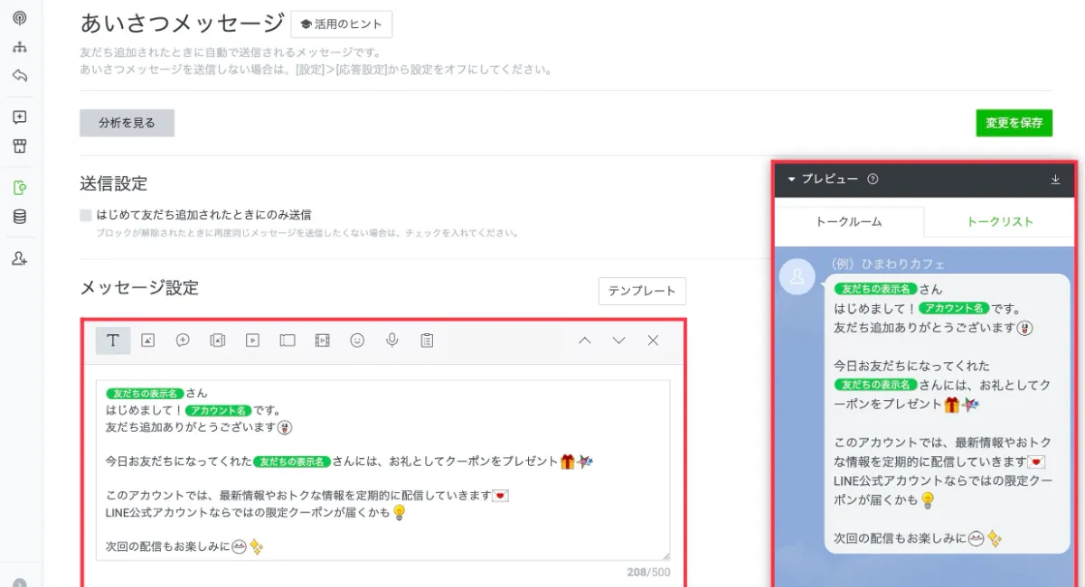Tick 'はじめて友だち追加されたときにのみ送信' checkbox
Viewport: 1085px width, 587px height.
click(x=86, y=215)
